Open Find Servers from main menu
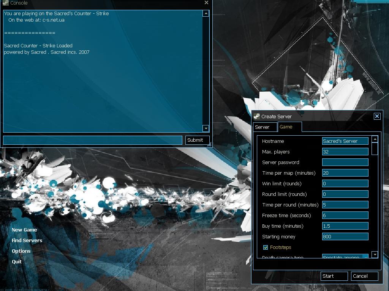389x291 pixels. 27,240
